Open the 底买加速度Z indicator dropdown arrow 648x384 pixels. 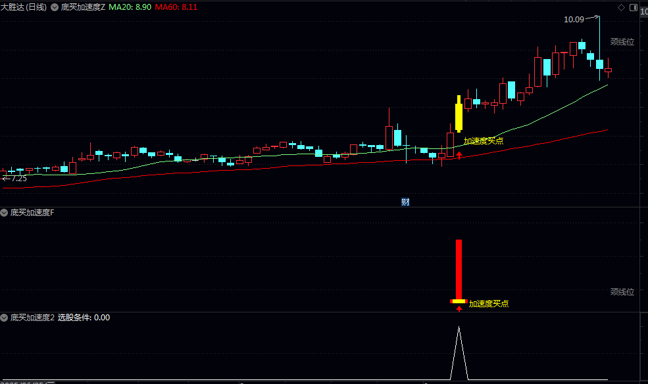tap(55, 7)
